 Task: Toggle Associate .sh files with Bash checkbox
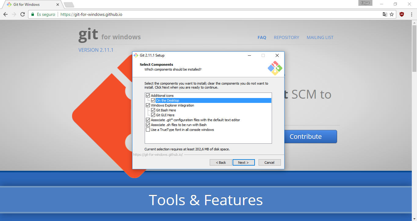148,125
